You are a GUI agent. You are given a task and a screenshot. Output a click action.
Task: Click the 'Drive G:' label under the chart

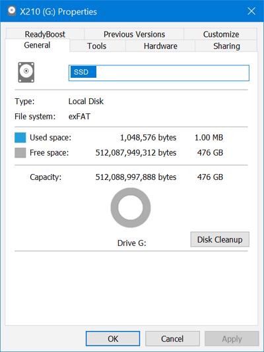pyautogui.click(x=131, y=243)
